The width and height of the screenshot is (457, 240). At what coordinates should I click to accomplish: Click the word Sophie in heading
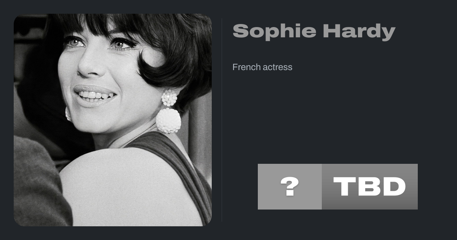pos(274,31)
